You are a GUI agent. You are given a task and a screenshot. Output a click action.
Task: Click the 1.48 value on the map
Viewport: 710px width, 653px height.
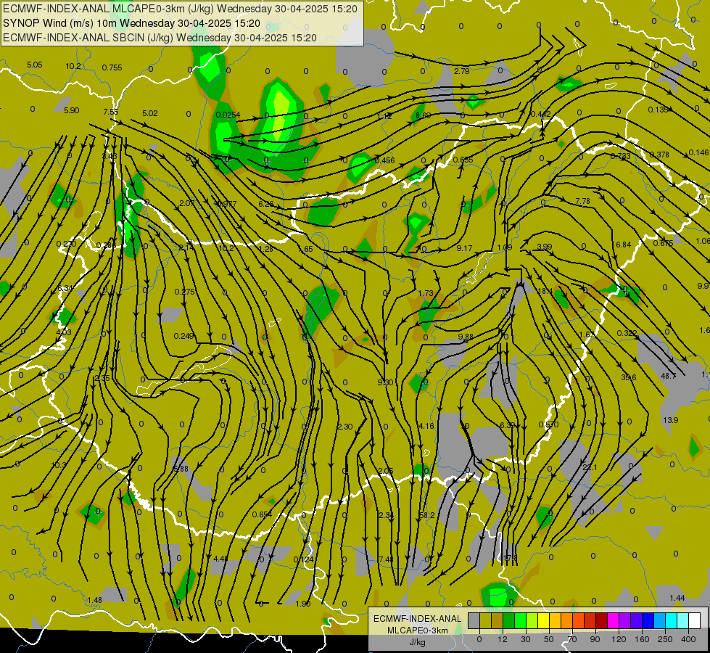94,600
